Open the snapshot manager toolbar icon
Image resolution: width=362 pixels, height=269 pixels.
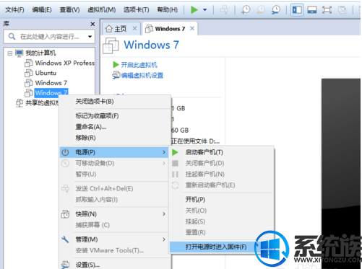click(x=276, y=10)
